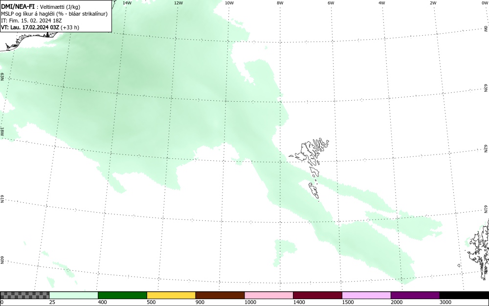Click the light violet 1500–2000 legend swatch
The height and width of the screenshot is (306, 489).
[366, 295]
